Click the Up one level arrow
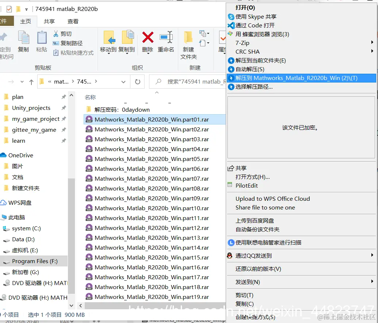Image resolution: width=378 pixels, height=323 pixels. [x=31, y=82]
